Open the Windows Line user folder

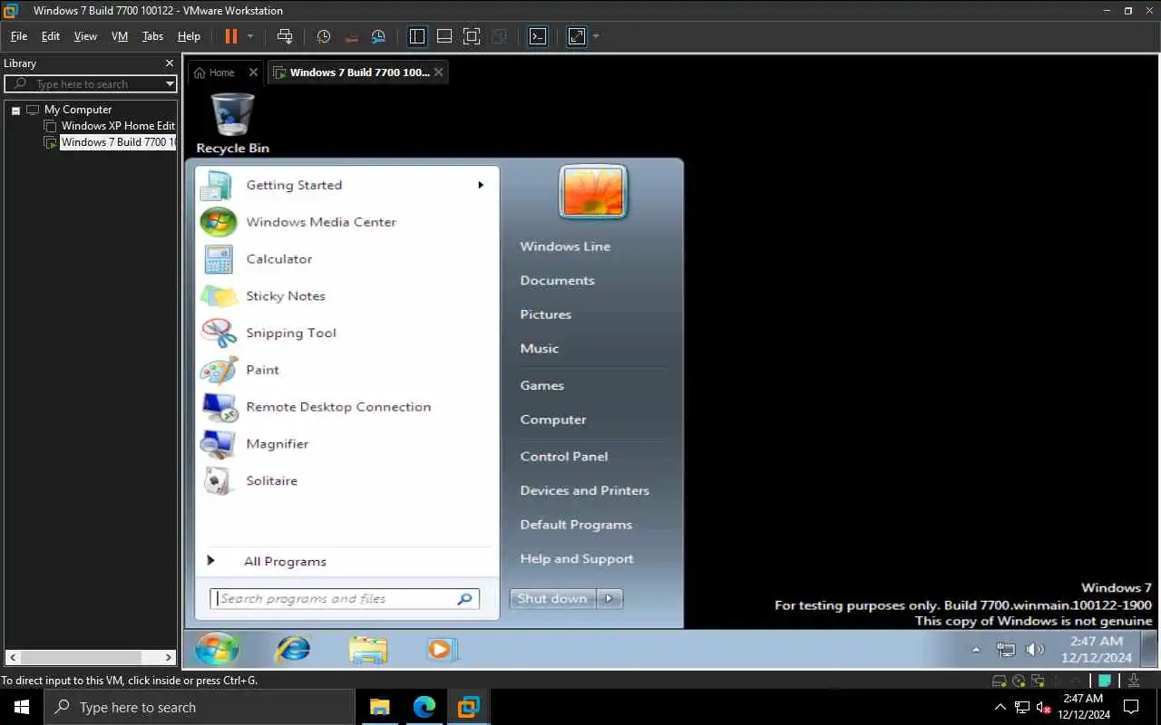[565, 246]
